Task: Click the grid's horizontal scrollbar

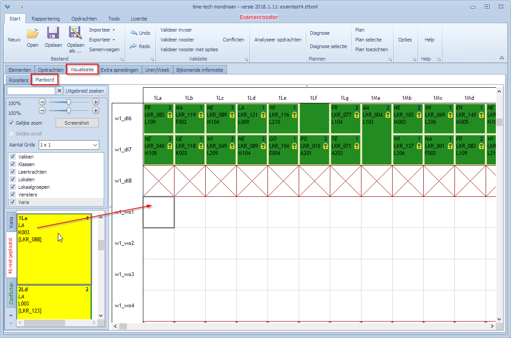Action: point(303,326)
